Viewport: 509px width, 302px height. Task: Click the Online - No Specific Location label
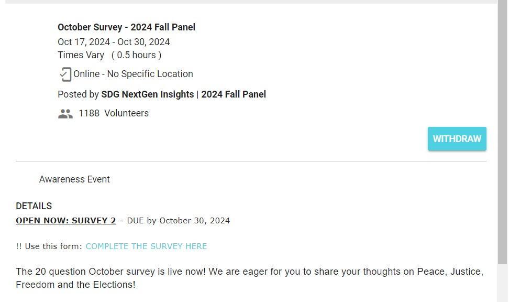tap(133, 74)
